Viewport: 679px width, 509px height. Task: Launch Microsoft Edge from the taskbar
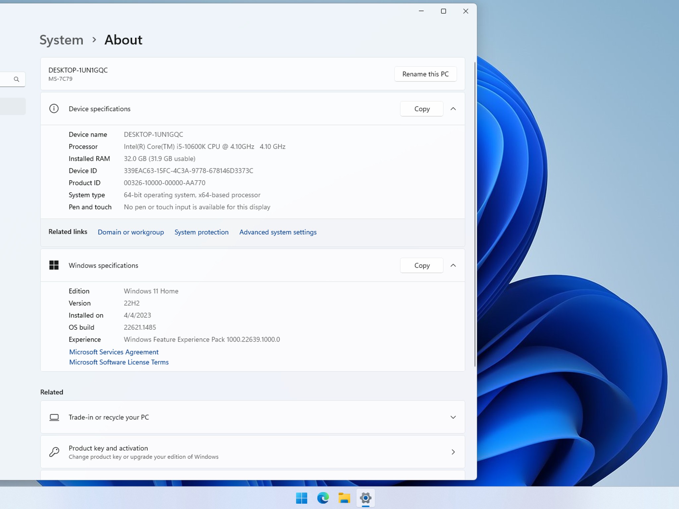click(x=323, y=498)
